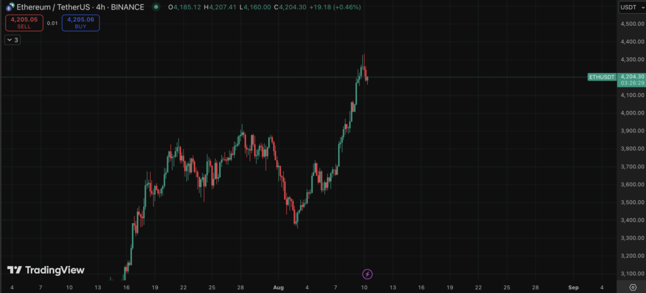The width and height of the screenshot is (646, 293).
Task: Click the 4,000.00 price axis label
Action: point(632,113)
